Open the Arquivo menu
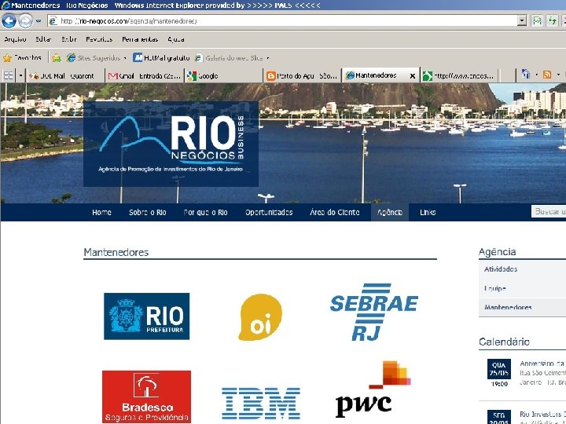Viewport: 566px width, 424px height. click(x=15, y=39)
